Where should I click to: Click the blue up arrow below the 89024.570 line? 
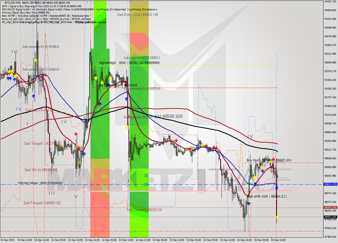point(276,188)
